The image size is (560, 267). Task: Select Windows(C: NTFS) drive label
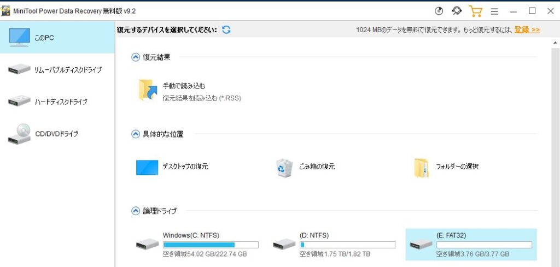coord(191,235)
